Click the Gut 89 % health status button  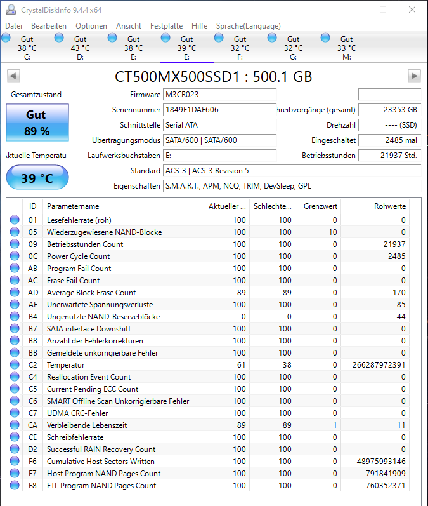pos(37,123)
